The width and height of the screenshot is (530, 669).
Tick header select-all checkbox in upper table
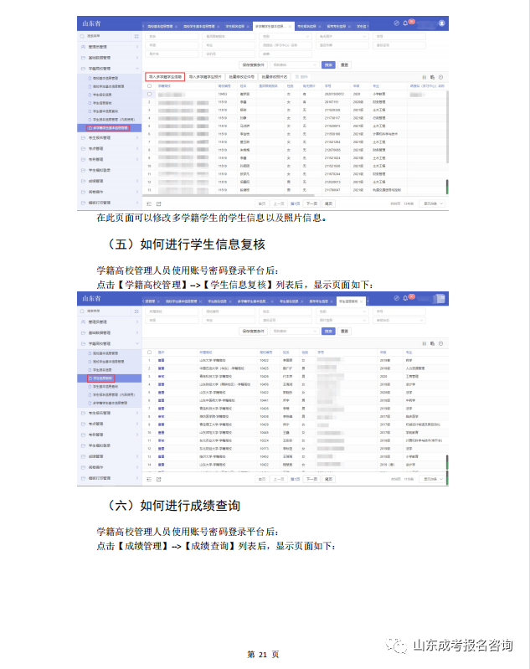click(149, 85)
